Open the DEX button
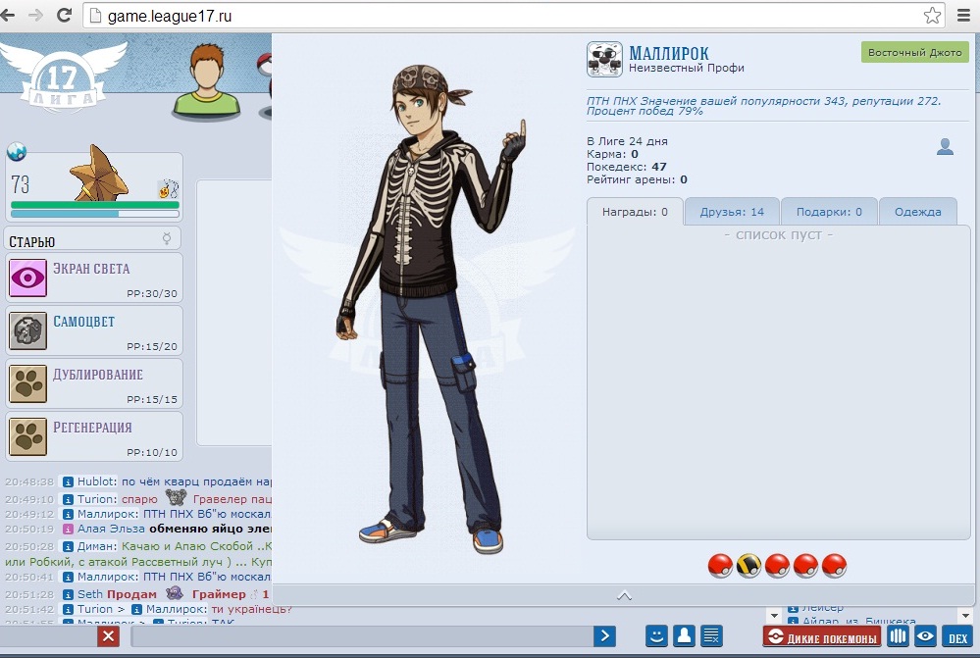980x658 pixels. pyautogui.click(x=957, y=637)
